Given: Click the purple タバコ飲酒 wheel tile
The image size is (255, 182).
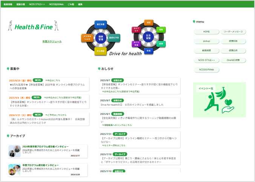Looking at the screenshot, I should pos(137,44).
